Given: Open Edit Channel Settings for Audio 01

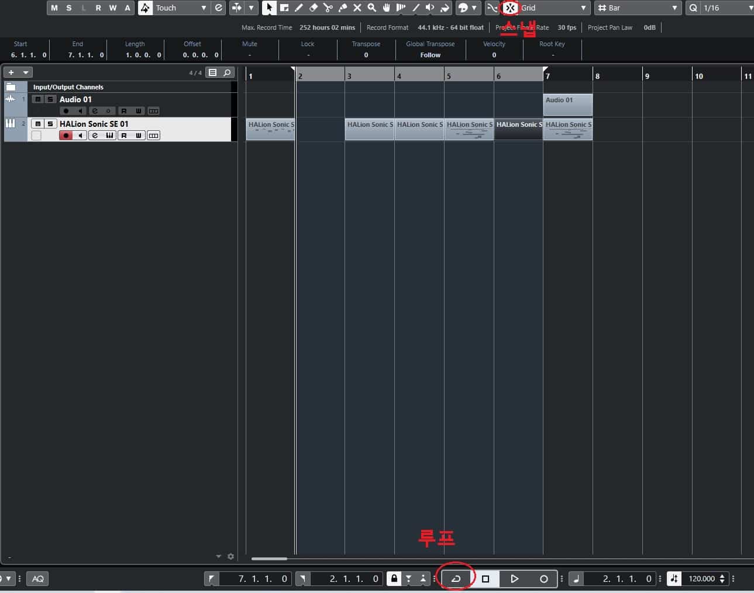Looking at the screenshot, I should click(x=95, y=111).
